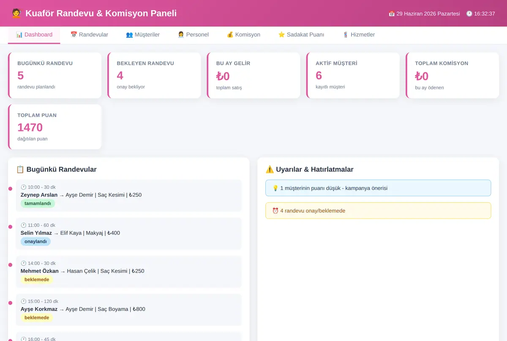This screenshot has height=341, width=507.
Task: Open the Randevular tab
Action: pos(89,35)
